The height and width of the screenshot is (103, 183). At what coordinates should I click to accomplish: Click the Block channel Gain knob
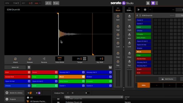point(118,16)
